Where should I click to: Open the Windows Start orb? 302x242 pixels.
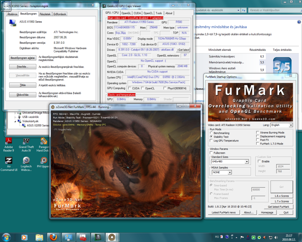(6, 237)
